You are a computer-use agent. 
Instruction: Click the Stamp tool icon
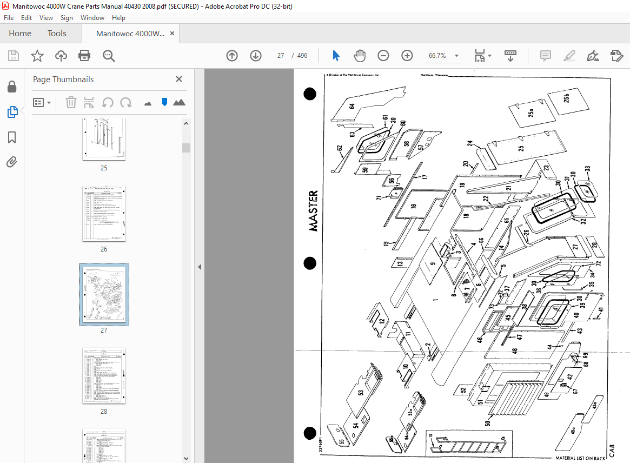616,56
